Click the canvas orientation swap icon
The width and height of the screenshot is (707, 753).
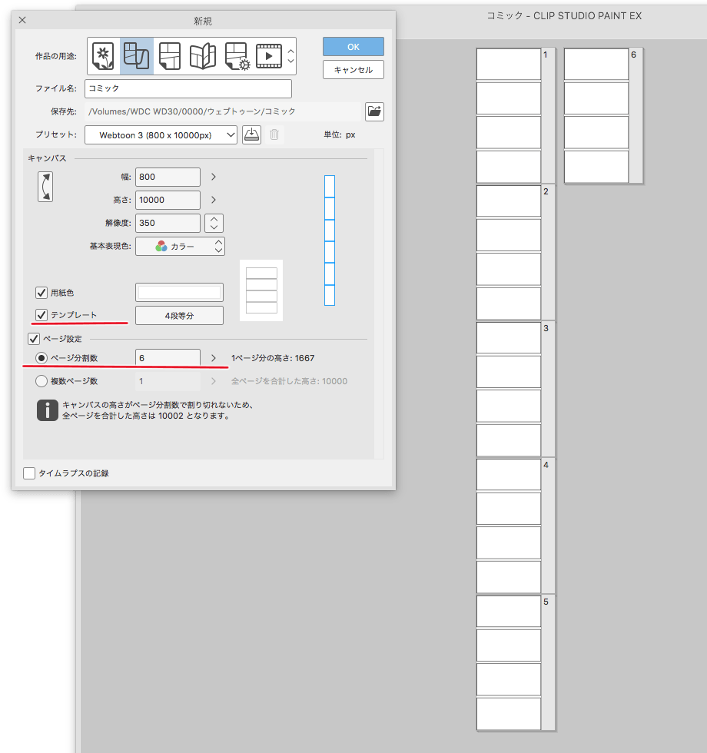45,187
